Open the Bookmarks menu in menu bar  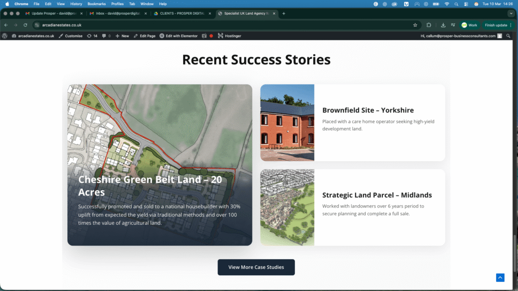[x=97, y=4]
